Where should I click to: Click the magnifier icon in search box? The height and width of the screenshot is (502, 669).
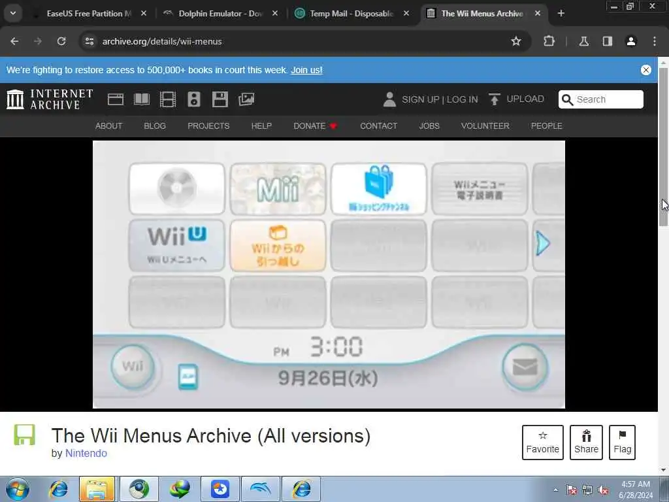coord(567,99)
